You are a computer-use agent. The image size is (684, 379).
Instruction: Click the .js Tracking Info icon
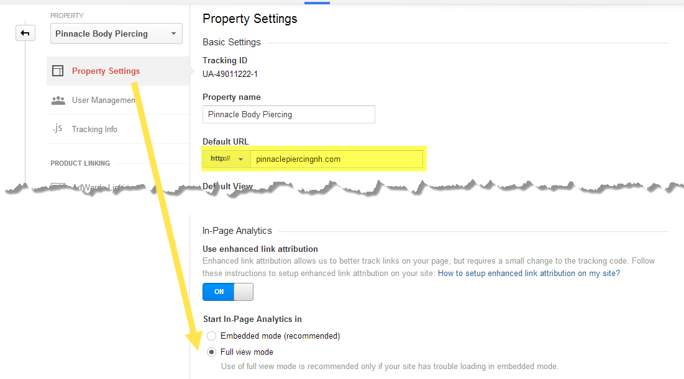point(58,129)
